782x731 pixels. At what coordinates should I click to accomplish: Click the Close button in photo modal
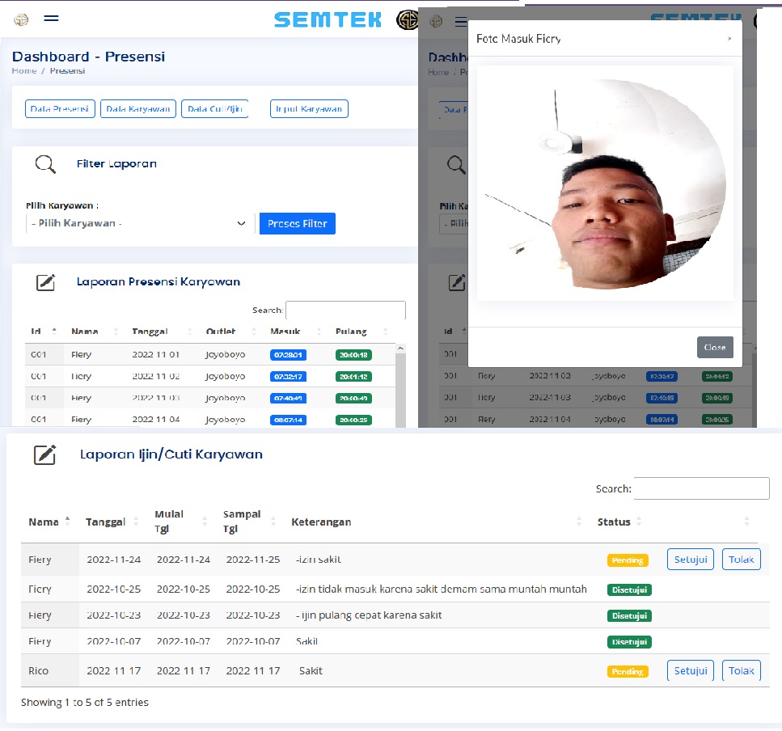coord(715,347)
